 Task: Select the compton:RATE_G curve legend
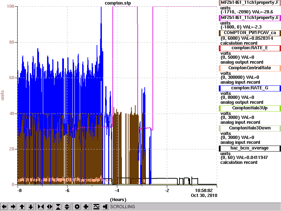tap(250, 88)
